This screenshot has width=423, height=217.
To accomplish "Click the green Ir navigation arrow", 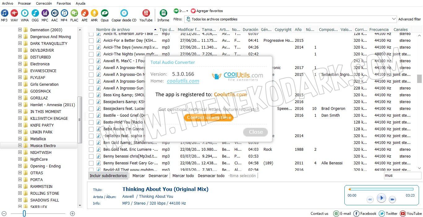I will (x=176, y=11).
